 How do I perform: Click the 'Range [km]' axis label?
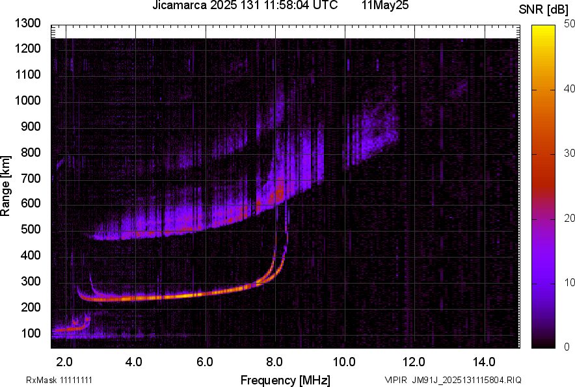(5, 186)
